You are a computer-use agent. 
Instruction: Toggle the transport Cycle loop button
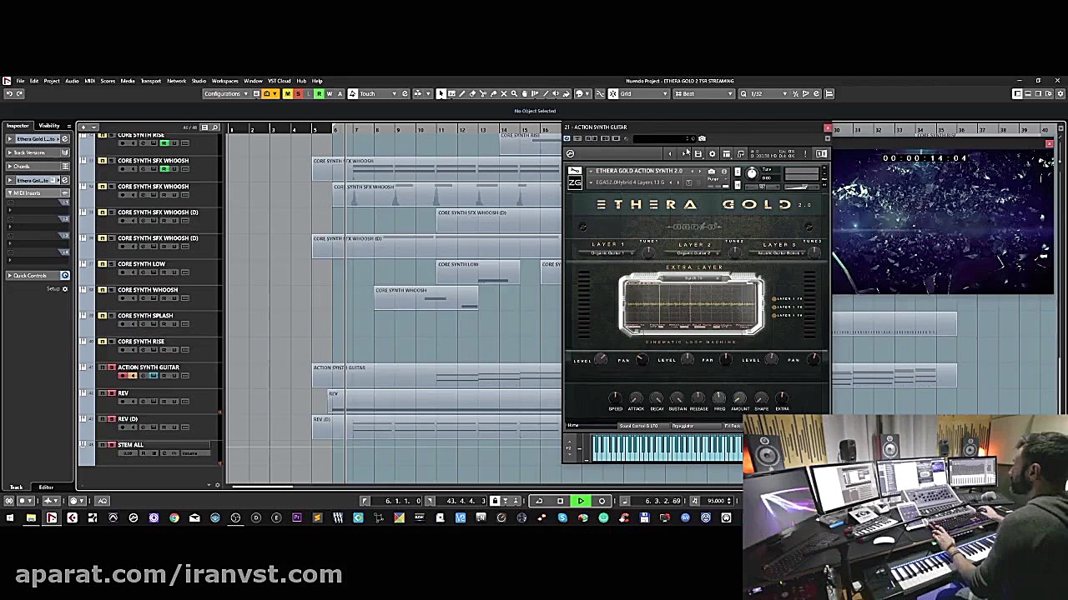click(539, 501)
